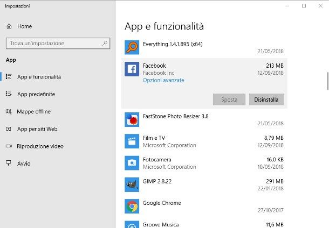Viewport: 329px width, 228px height.
Task: Click the App predefinite sidebar icon
Action: point(9,94)
